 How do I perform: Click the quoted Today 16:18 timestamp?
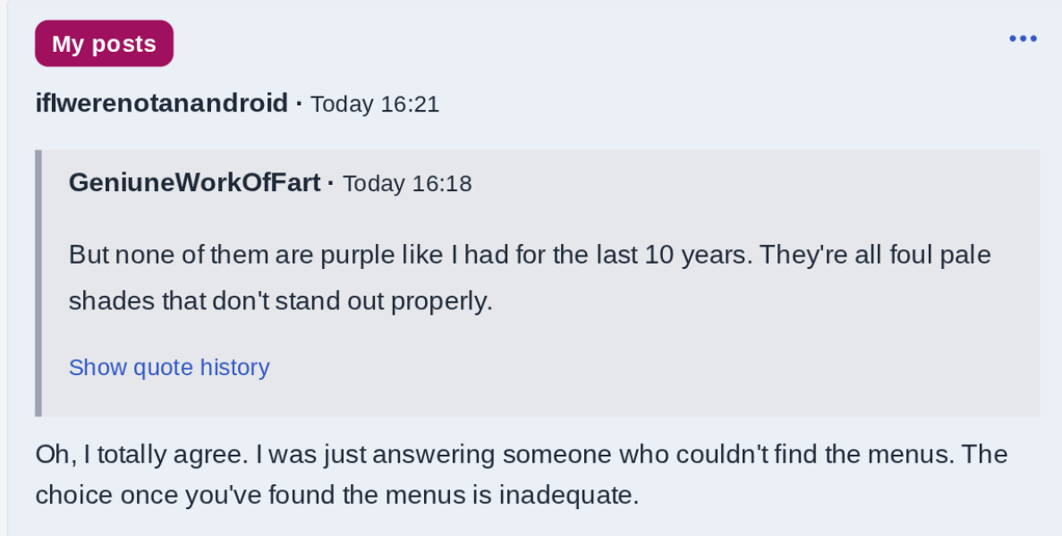(407, 184)
